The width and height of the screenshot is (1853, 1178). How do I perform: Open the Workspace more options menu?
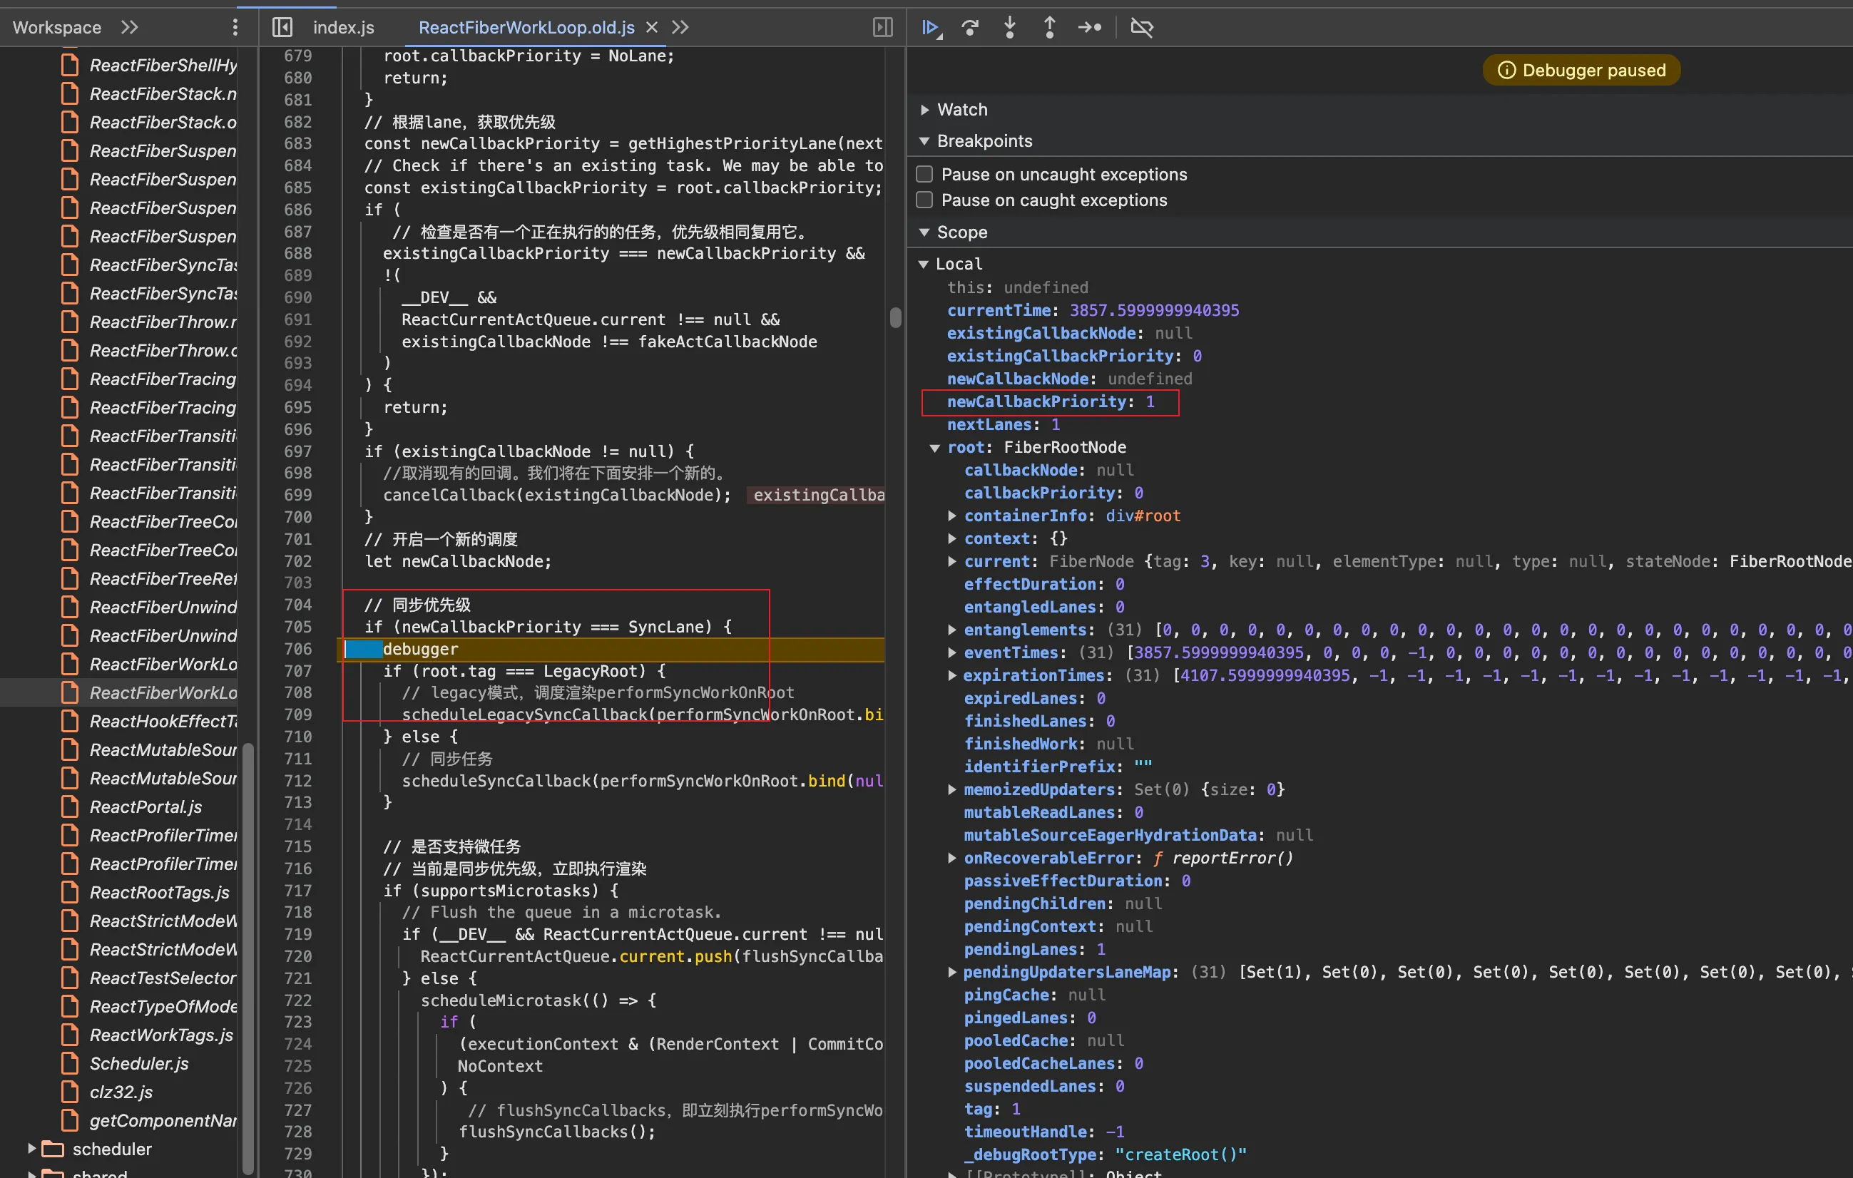tap(235, 28)
